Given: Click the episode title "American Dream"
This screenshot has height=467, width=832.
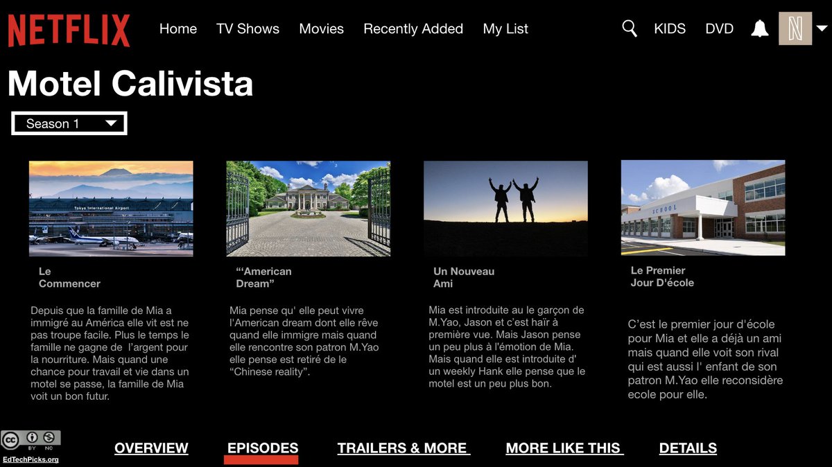Looking at the screenshot, I should pos(264,277).
